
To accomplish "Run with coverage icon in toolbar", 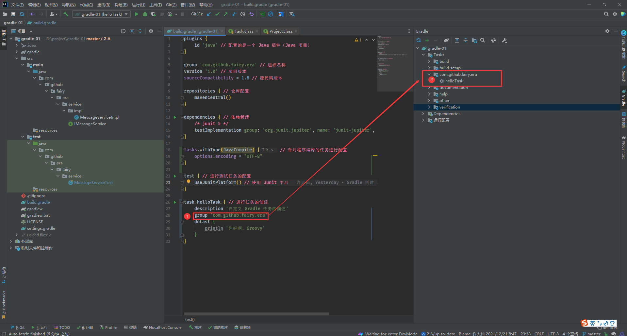I will pos(153,14).
